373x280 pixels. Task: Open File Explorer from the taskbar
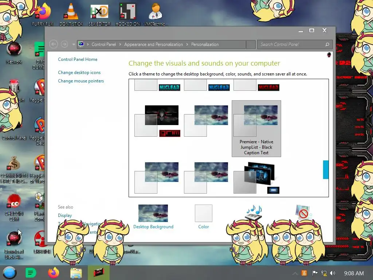coord(76,273)
